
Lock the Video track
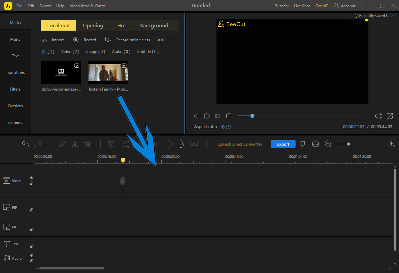(x=31, y=183)
